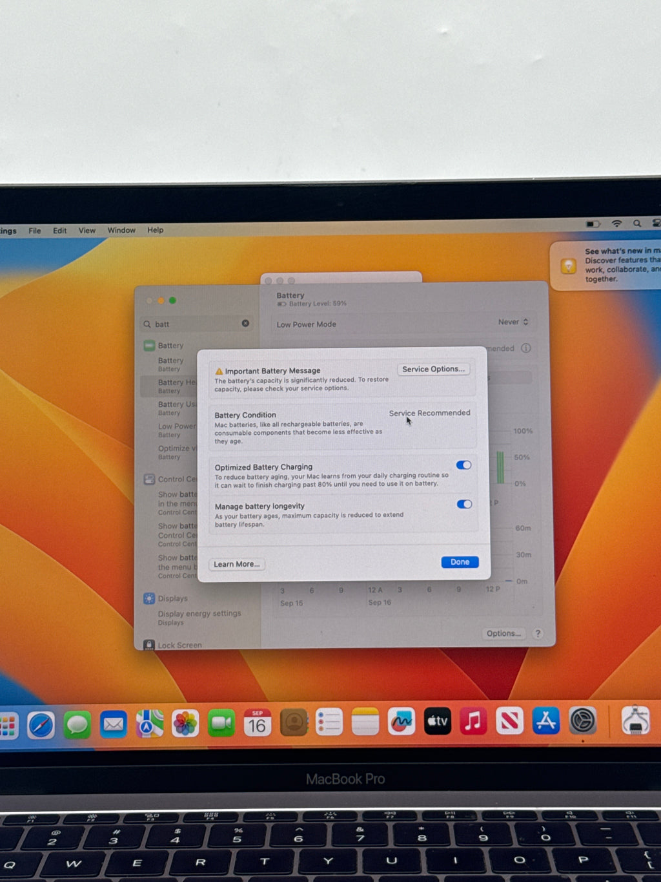Open Low Power Mode 'Never' dropdown

click(513, 322)
